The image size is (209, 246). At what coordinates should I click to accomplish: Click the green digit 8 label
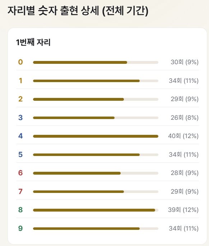point(20,210)
